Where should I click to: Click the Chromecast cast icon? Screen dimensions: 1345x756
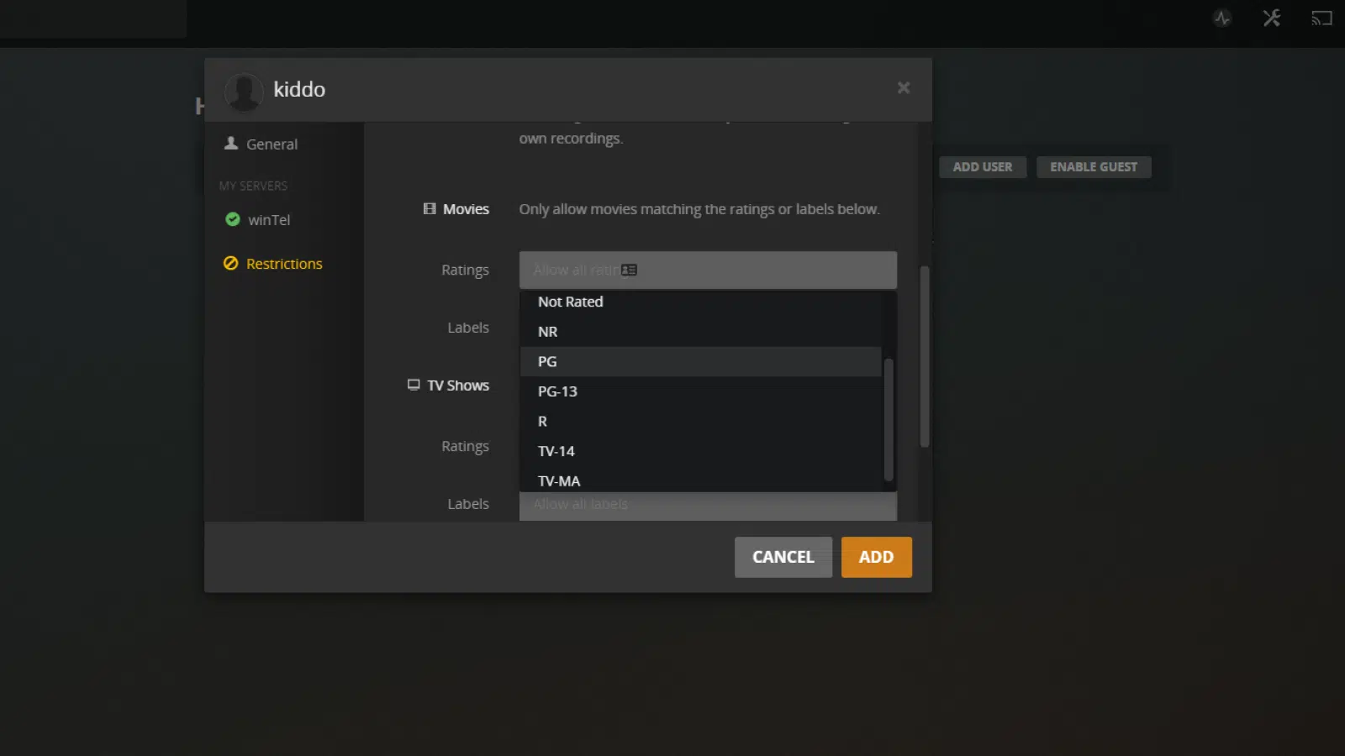(x=1321, y=18)
